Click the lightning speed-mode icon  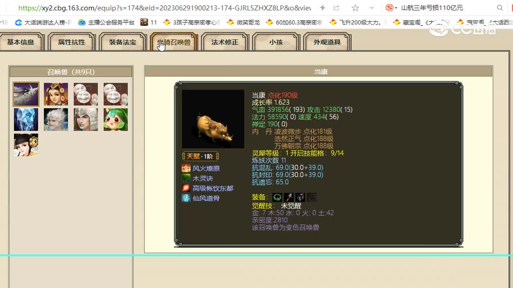[323, 8]
